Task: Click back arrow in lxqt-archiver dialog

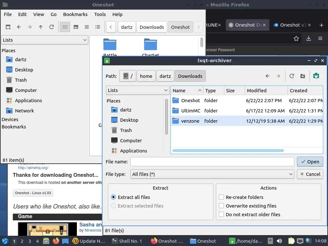Action: 267,76
